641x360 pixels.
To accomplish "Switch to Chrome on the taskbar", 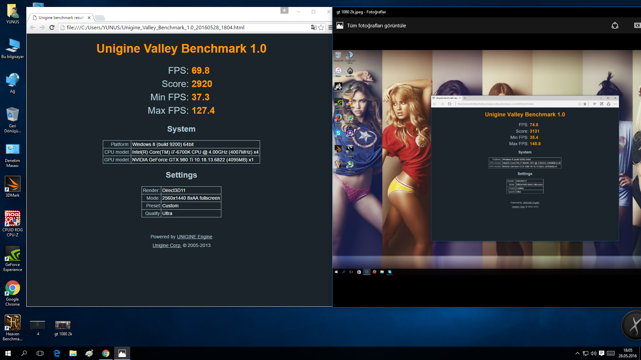I will [x=105, y=353].
